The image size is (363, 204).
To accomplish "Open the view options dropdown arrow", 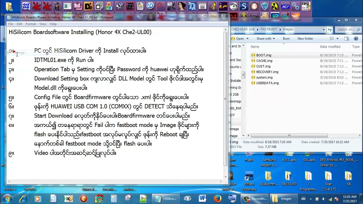I will pyautogui.click(x=337, y=39).
